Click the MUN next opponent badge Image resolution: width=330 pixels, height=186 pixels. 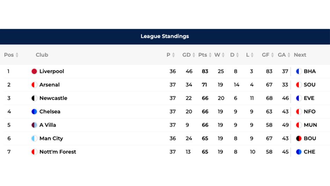tap(299, 125)
